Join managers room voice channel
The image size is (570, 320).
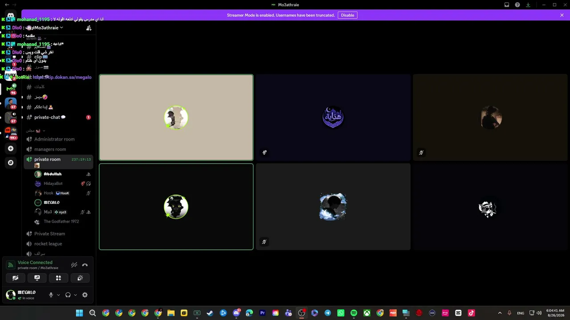(59, 149)
